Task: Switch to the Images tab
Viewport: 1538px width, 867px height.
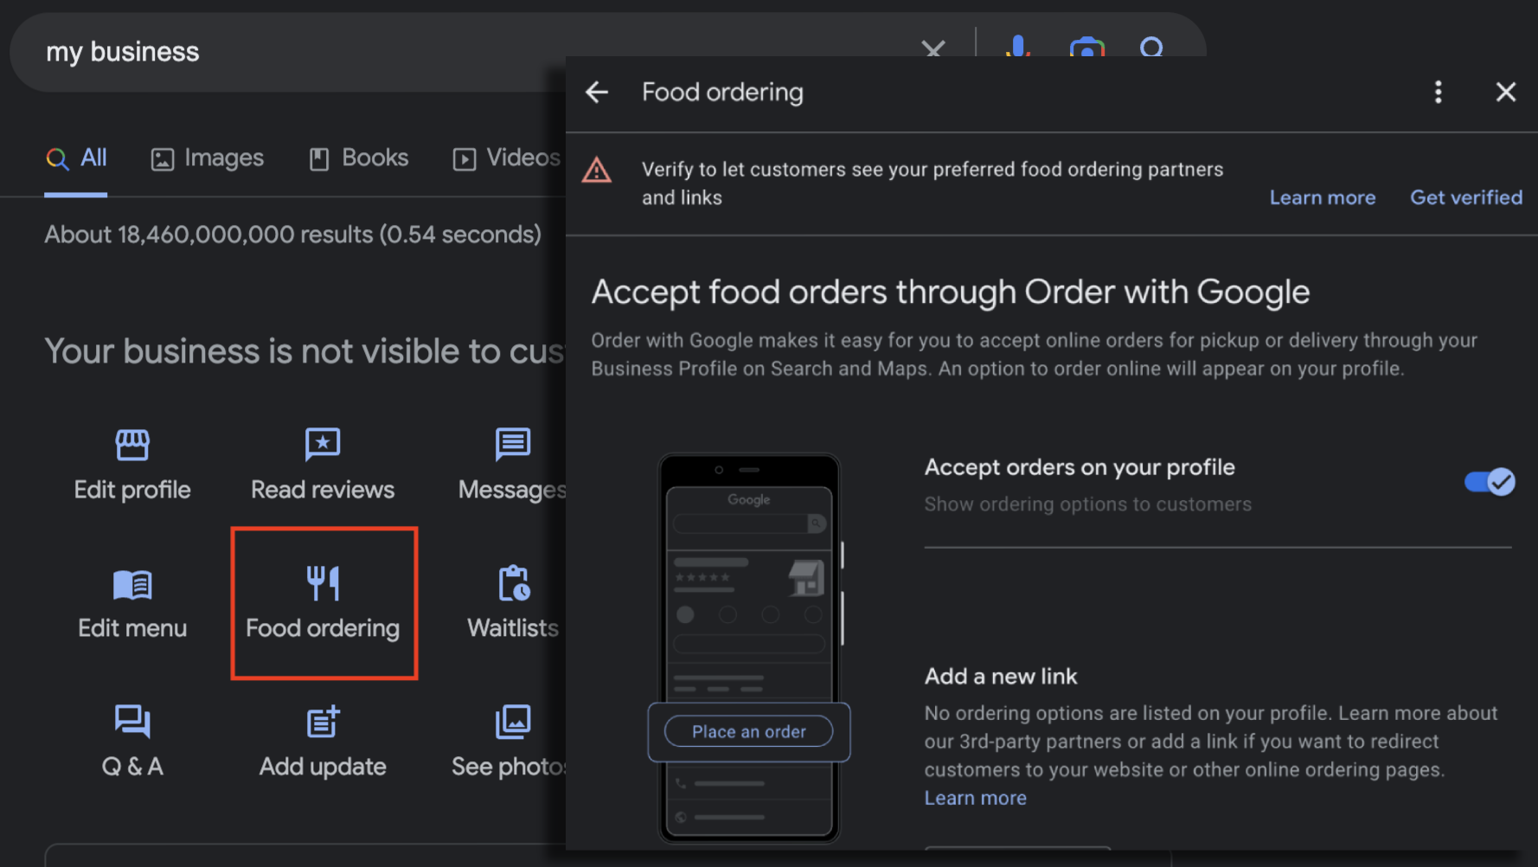Action: [208, 158]
